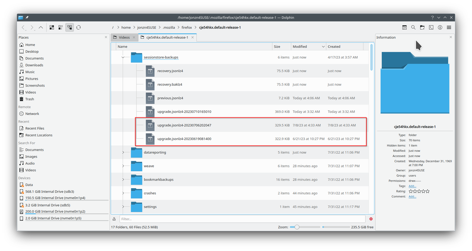
Task: Open Trash in Places
Action: tap(29, 99)
